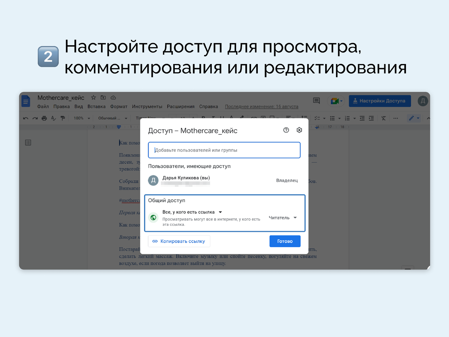Open the Правка menu
This screenshot has height=337, width=449.
(x=62, y=107)
